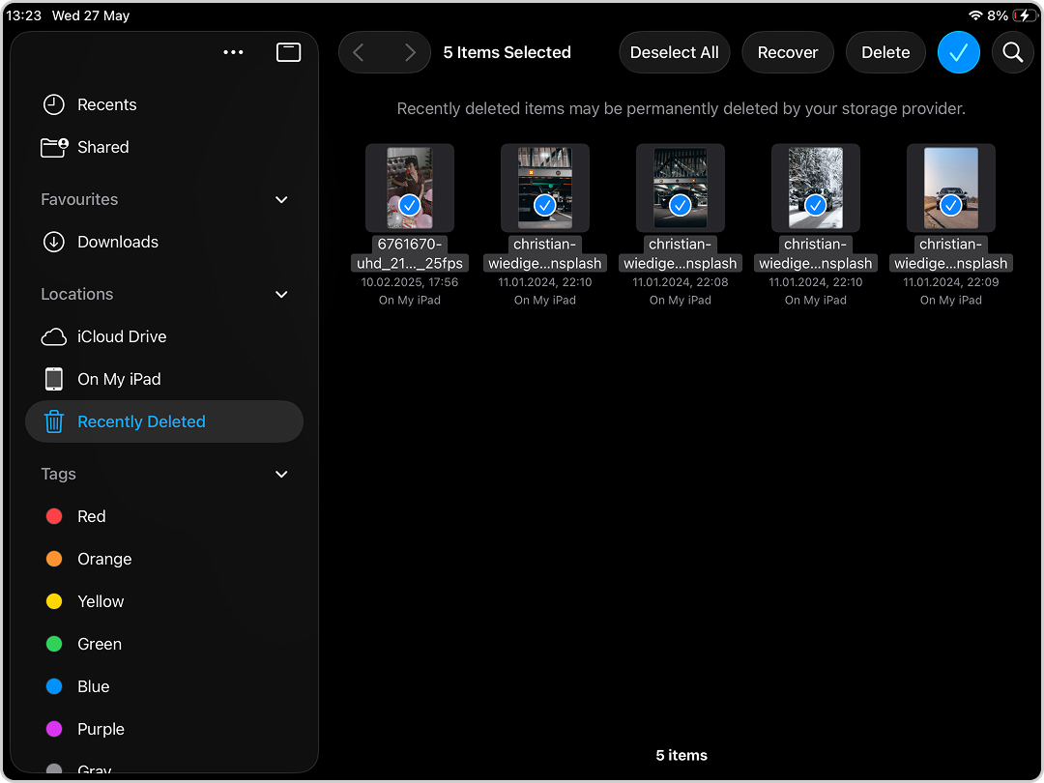Click the car on road sky thumbnail
1044x783 pixels.
point(951,188)
